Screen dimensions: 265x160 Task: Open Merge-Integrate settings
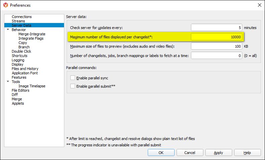pyautogui.click(x=32, y=34)
